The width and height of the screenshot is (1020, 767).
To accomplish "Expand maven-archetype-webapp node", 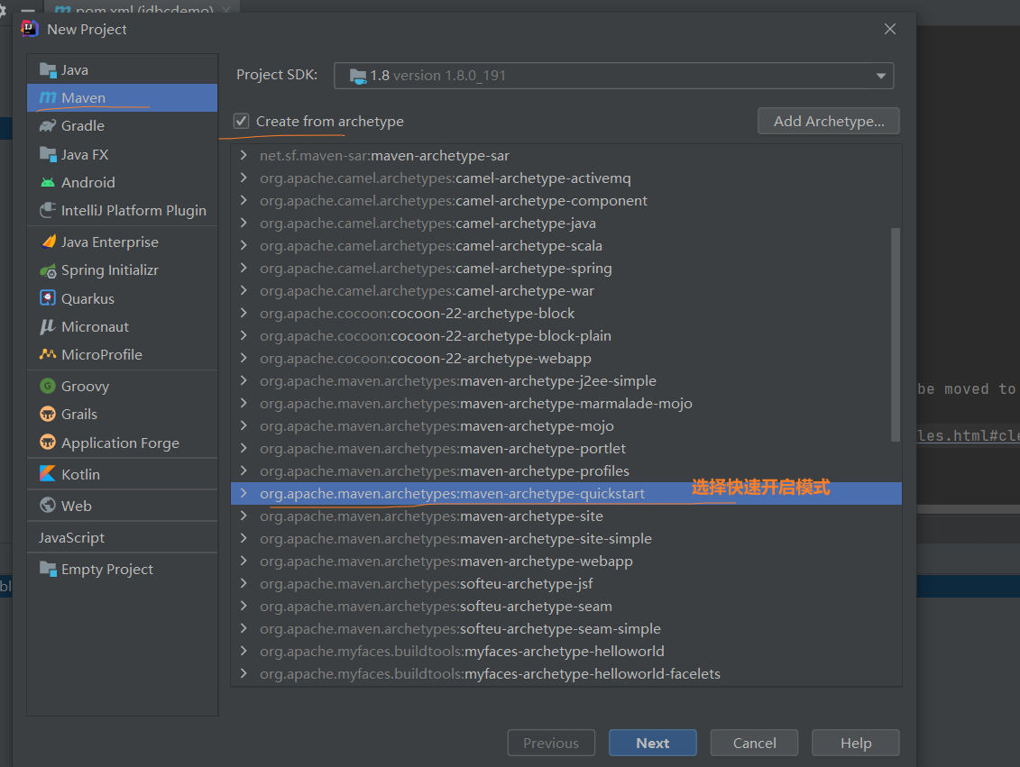I will pos(244,561).
